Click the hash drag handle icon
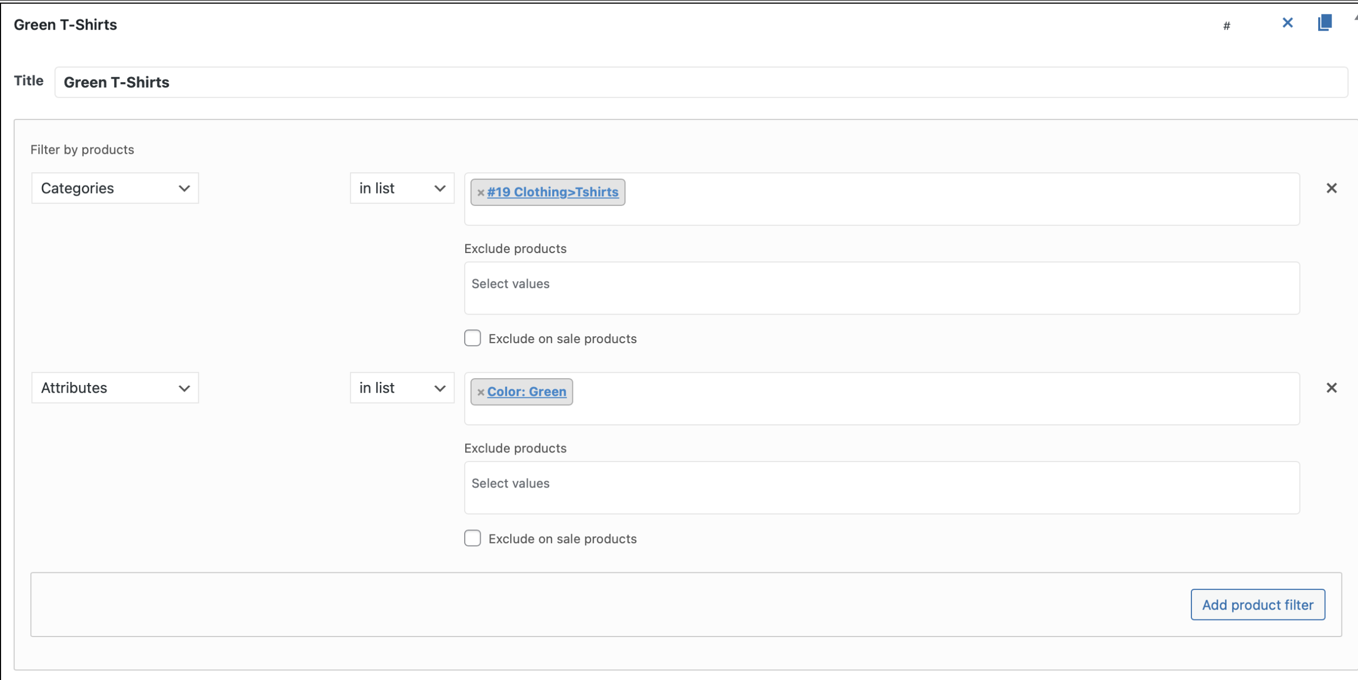 point(1226,25)
